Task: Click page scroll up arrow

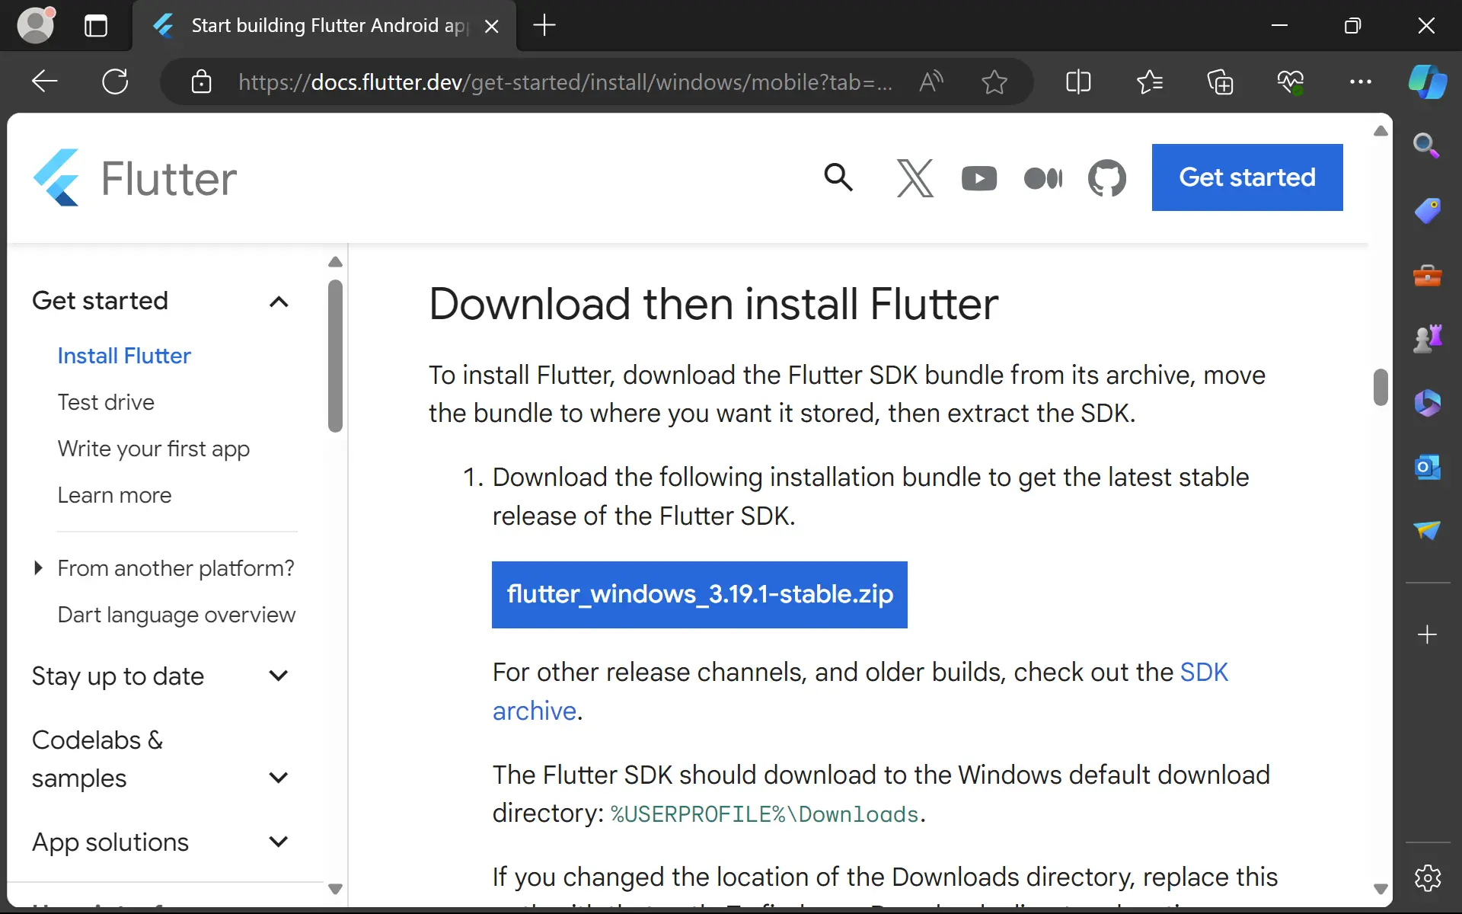Action: [x=1381, y=131]
